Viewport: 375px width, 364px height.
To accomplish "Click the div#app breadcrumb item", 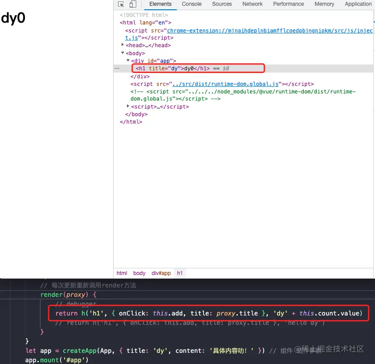I will [x=161, y=273].
